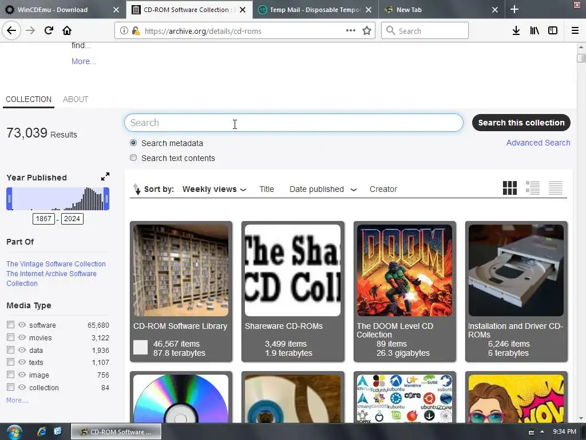This screenshot has width=586, height=440.
Task: Toggle the sidebar view icon
Action: 553,31
